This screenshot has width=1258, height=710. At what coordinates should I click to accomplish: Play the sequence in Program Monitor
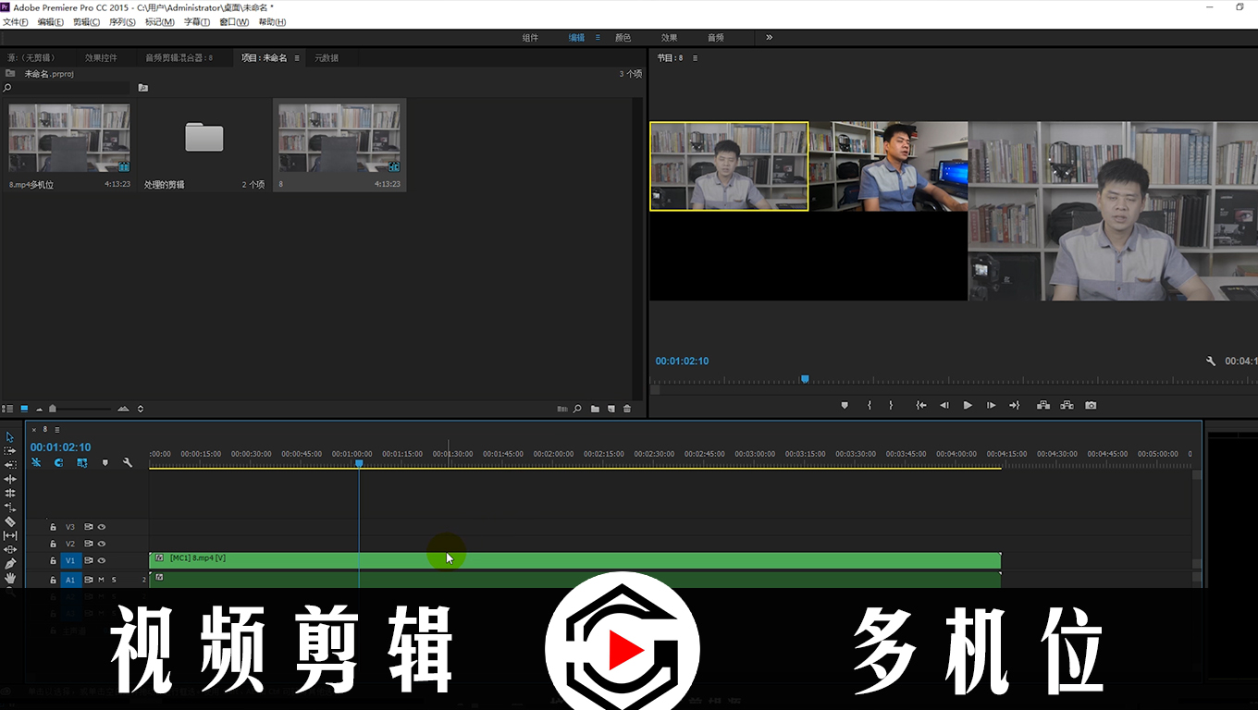click(x=968, y=405)
